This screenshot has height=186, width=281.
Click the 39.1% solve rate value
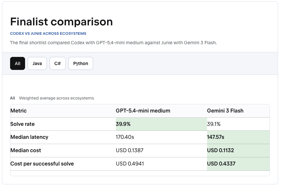[x=214, y=124]
